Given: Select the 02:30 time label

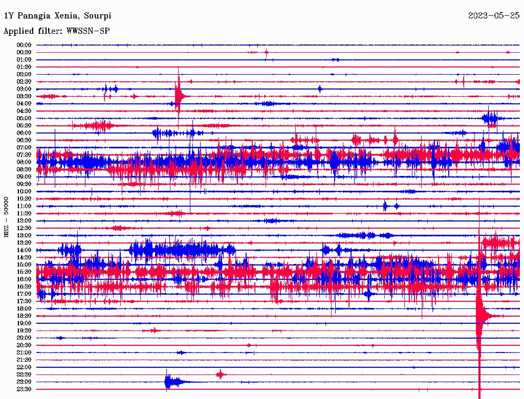Looking at the screenshot, I should [x=24, y=82].
